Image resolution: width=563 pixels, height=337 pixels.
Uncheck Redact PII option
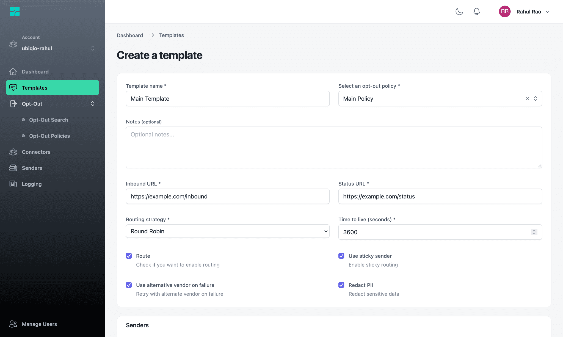tap(341, 285)
